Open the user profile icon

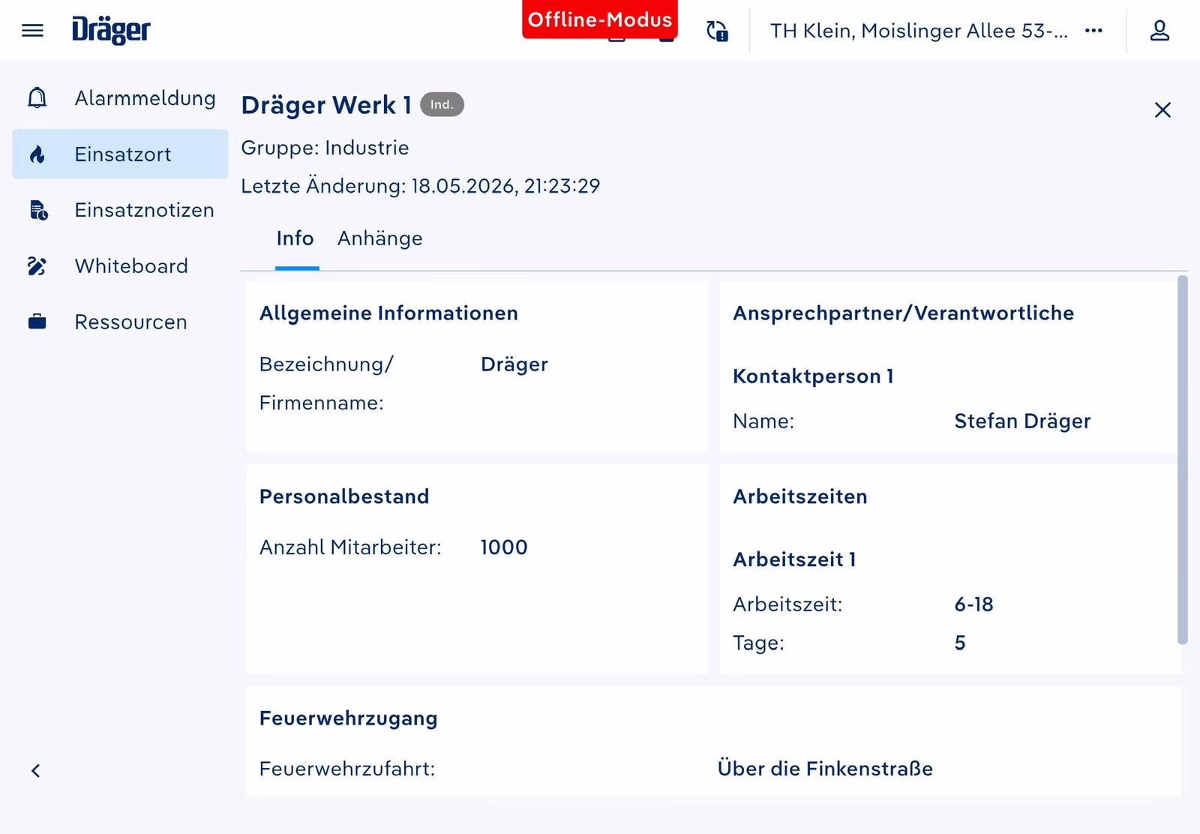click(x=1159, y=31)
